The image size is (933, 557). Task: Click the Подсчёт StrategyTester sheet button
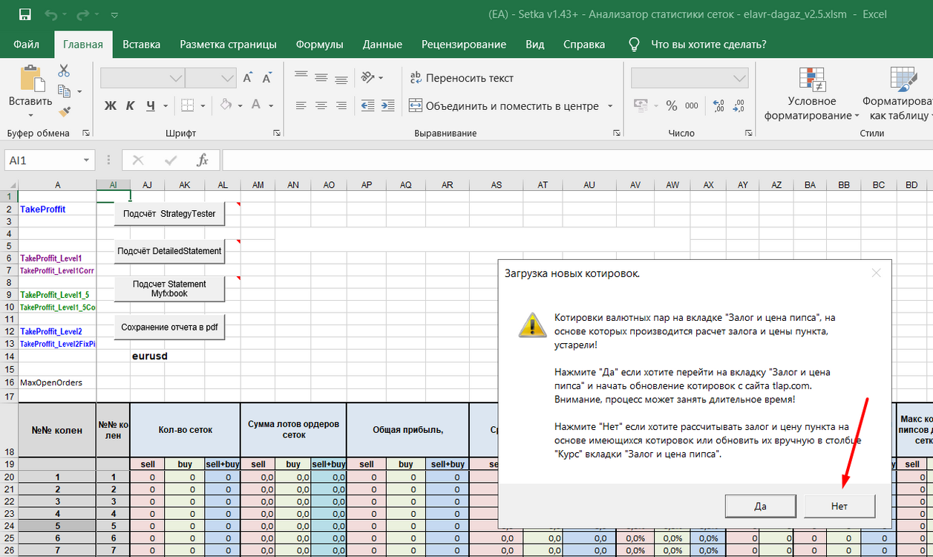pos(169,213)
